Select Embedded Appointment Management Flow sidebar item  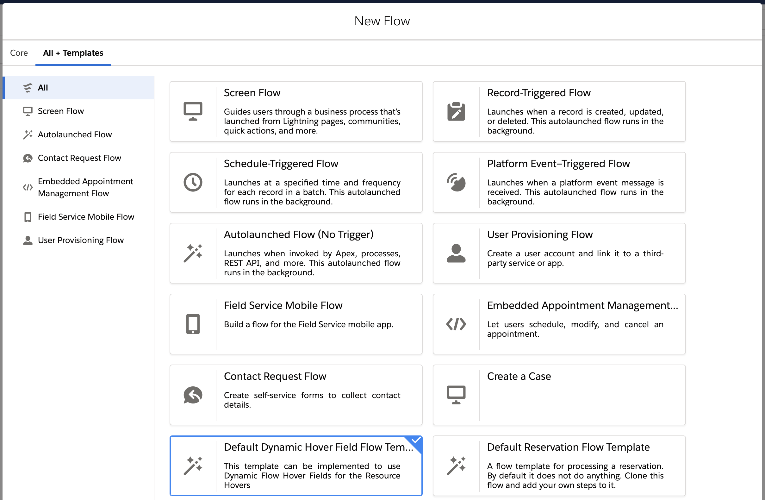pos(85,187)
